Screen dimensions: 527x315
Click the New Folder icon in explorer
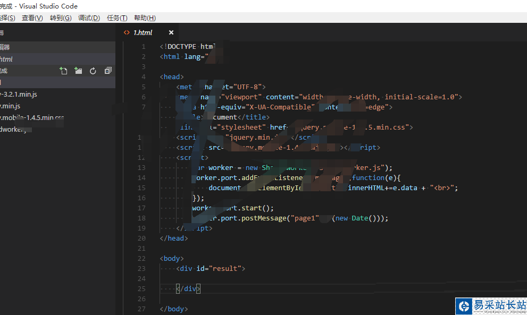78,71
